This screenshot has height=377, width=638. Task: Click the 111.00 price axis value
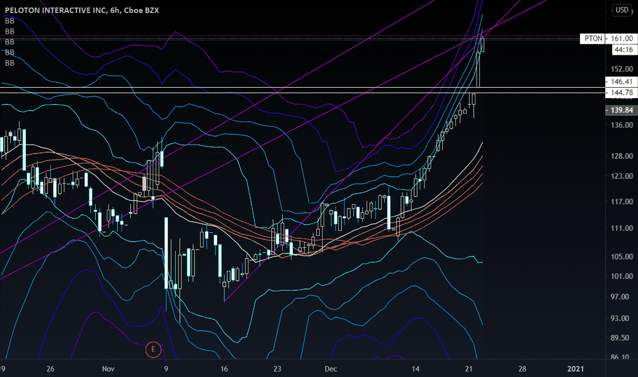(x=622, y=228)
